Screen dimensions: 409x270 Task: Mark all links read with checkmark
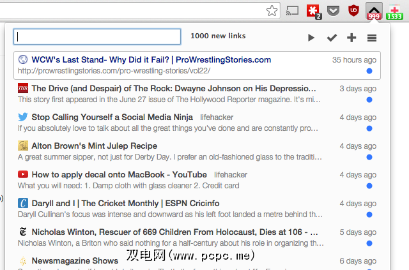coord(332,38)
